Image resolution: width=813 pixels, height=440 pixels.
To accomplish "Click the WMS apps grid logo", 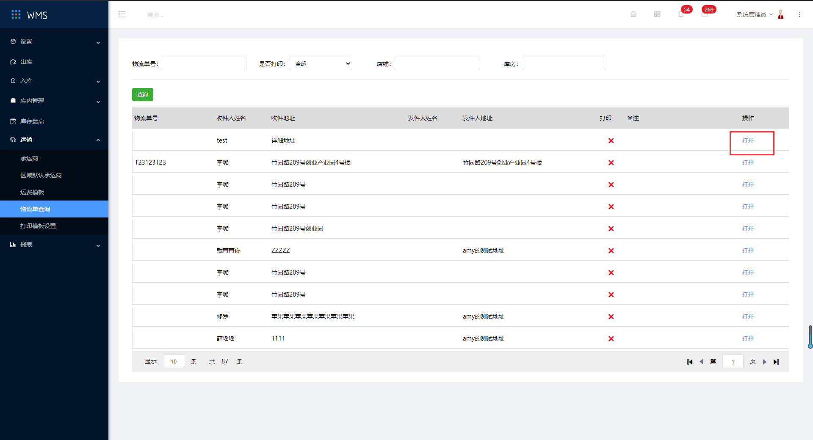I will (x=16, y=15).
